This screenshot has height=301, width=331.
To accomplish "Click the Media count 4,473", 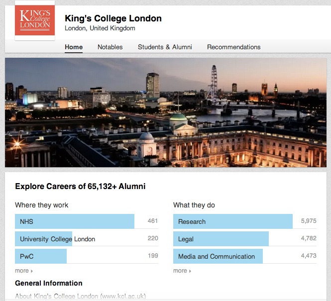I will click(309, 256).
